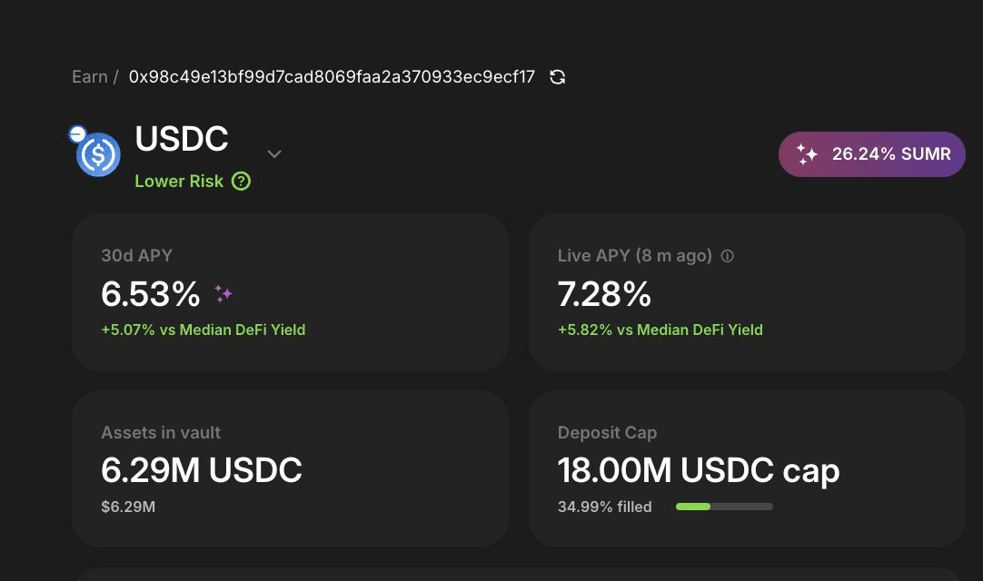Viewport: 983px width, 581px height.
Task: Click the Lower Risk label
Action: click(179, 181)
